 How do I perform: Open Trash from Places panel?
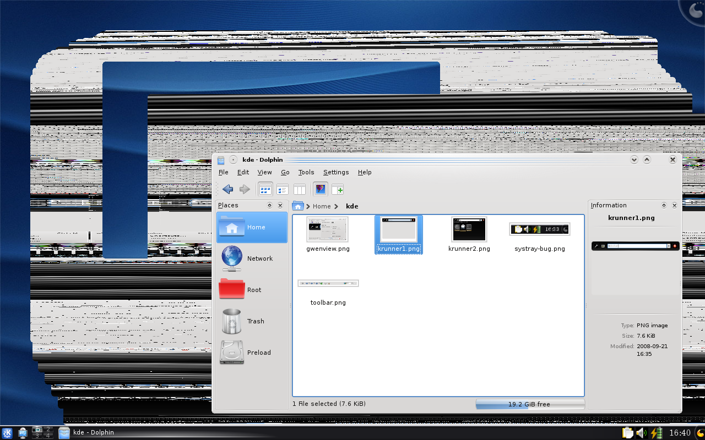tap(252, 321)
